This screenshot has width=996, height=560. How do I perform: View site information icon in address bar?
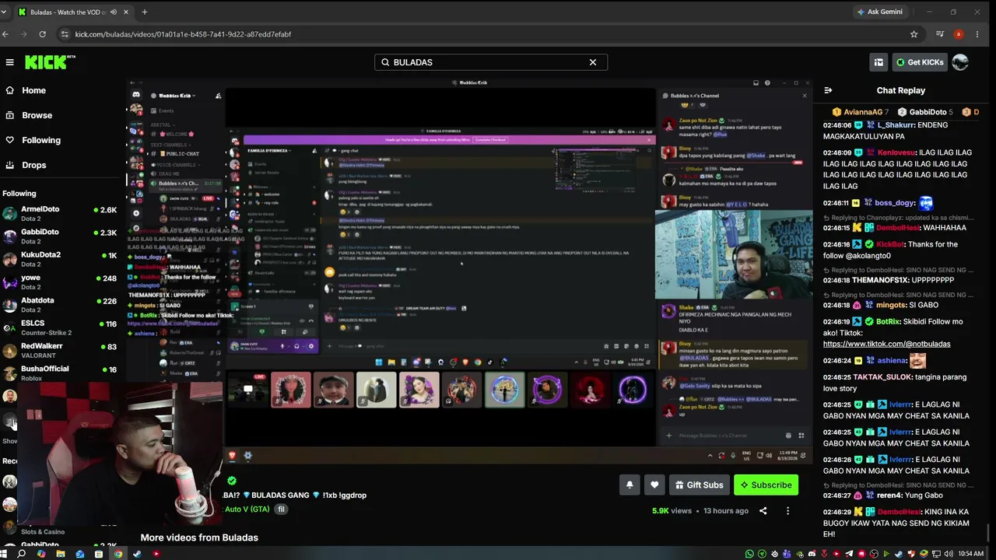[x=63, y=34]
